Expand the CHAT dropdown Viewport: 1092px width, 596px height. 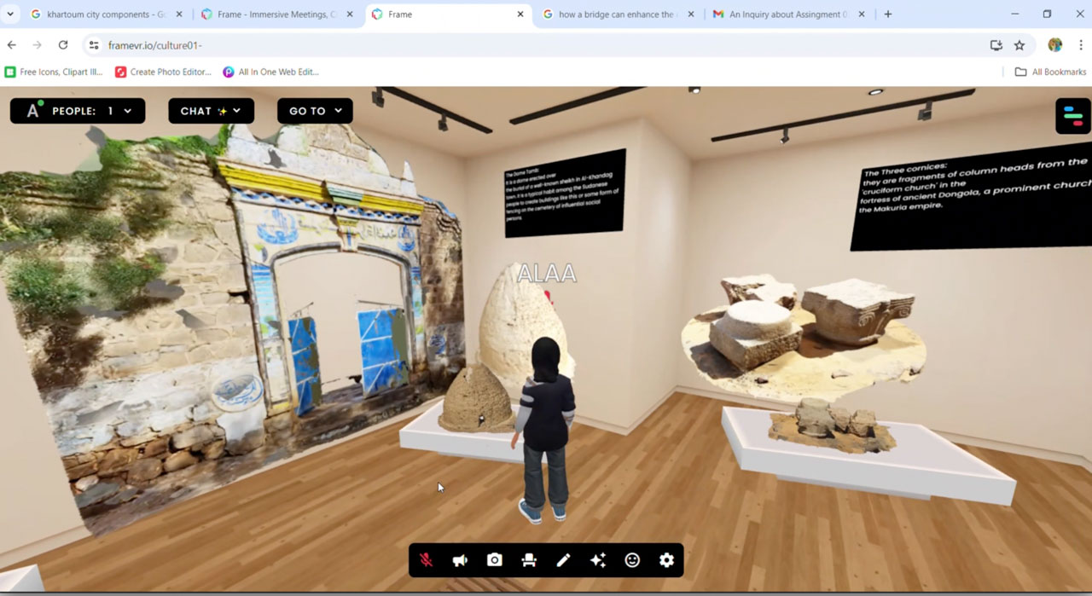tap(211, 111)
